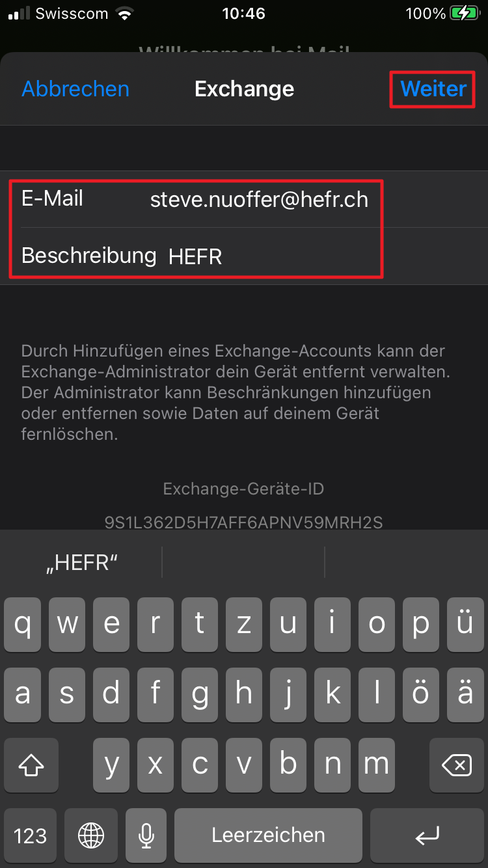Start dictation with microphone key

coord(146,835)
